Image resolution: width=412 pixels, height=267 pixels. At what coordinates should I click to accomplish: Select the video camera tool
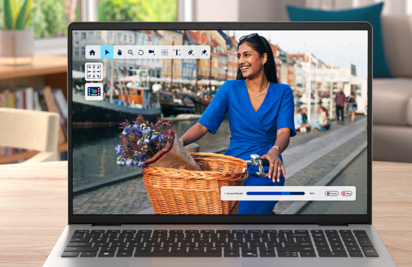click(152, 52)
